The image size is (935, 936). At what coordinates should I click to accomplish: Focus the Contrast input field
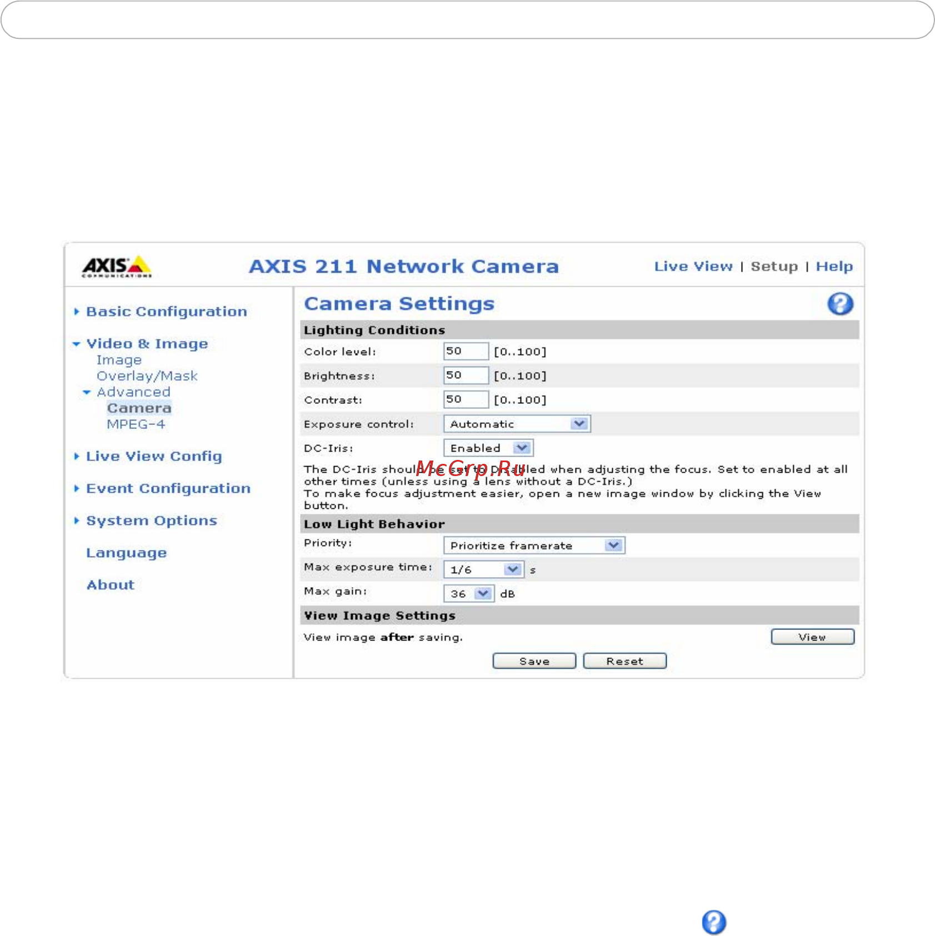pos(466,399)
